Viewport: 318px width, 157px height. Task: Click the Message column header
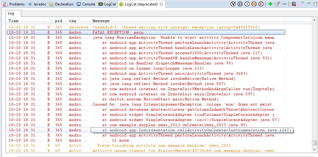pos(188,21)
